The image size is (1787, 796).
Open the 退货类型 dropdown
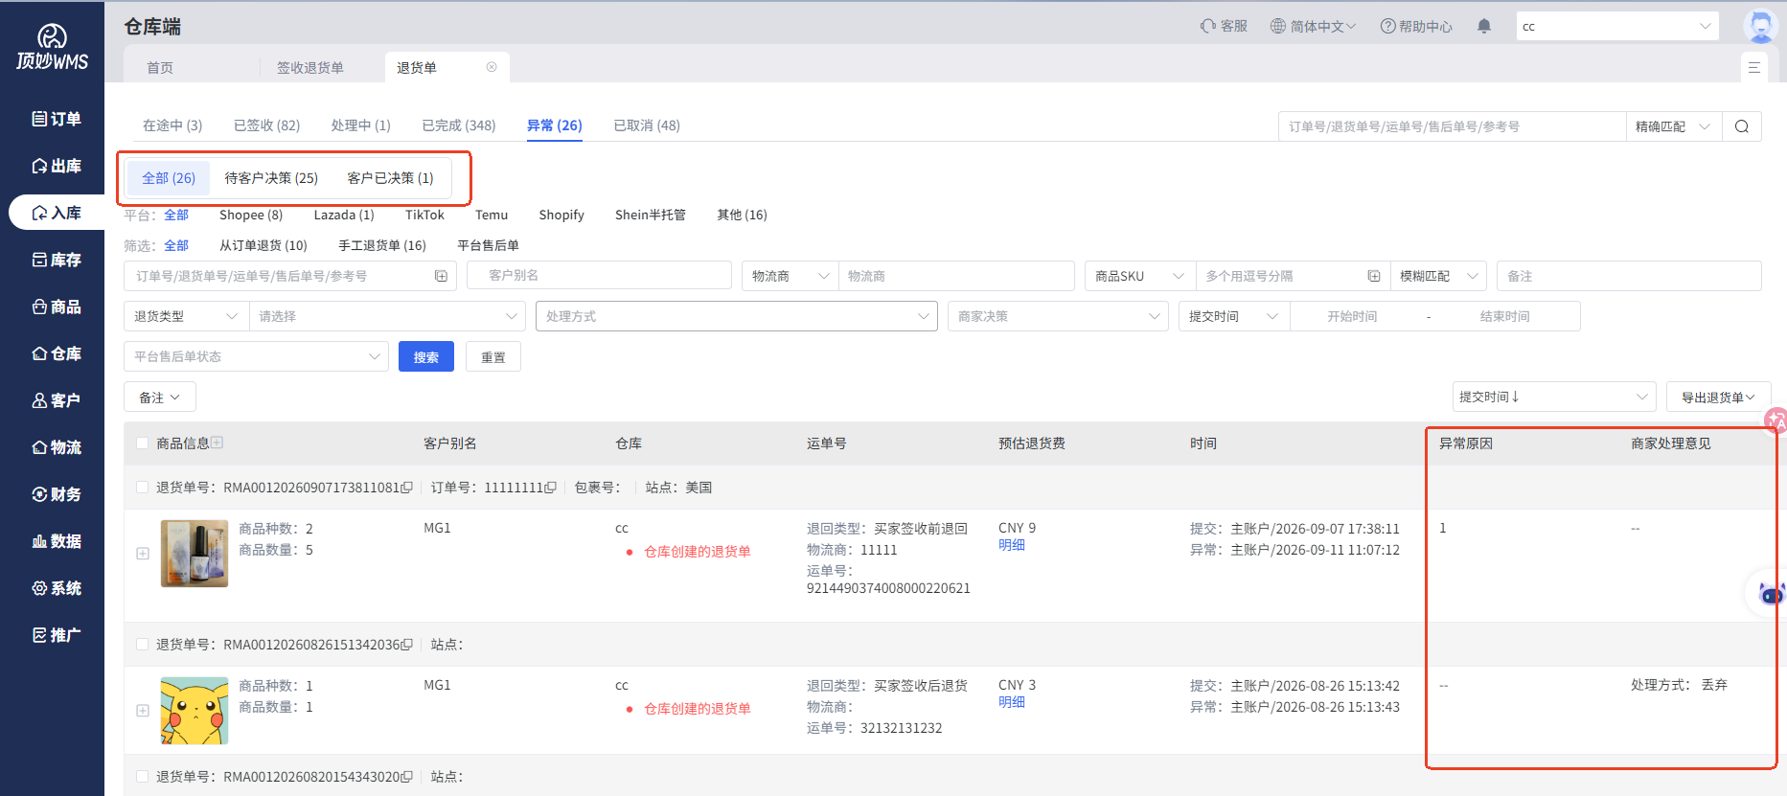pyautogui.click(x=186, y=316)
